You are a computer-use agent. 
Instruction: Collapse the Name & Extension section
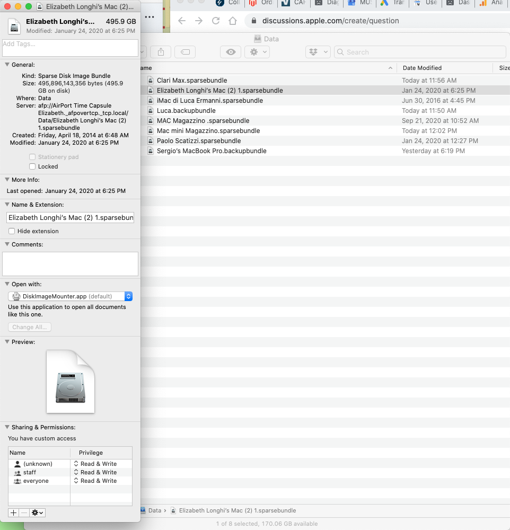(x=7, y=205)
